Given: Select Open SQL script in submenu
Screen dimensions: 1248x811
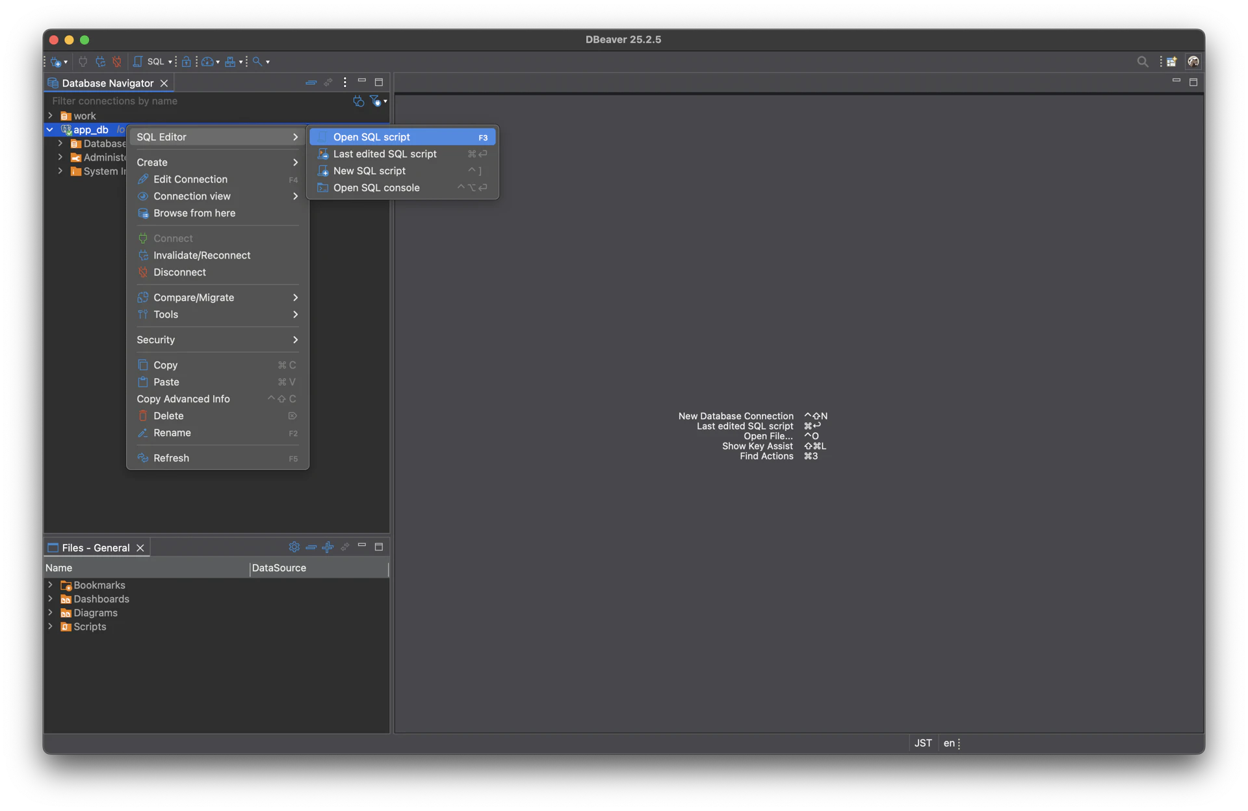Looking at the screenshot, I should [x=403, y=137].
